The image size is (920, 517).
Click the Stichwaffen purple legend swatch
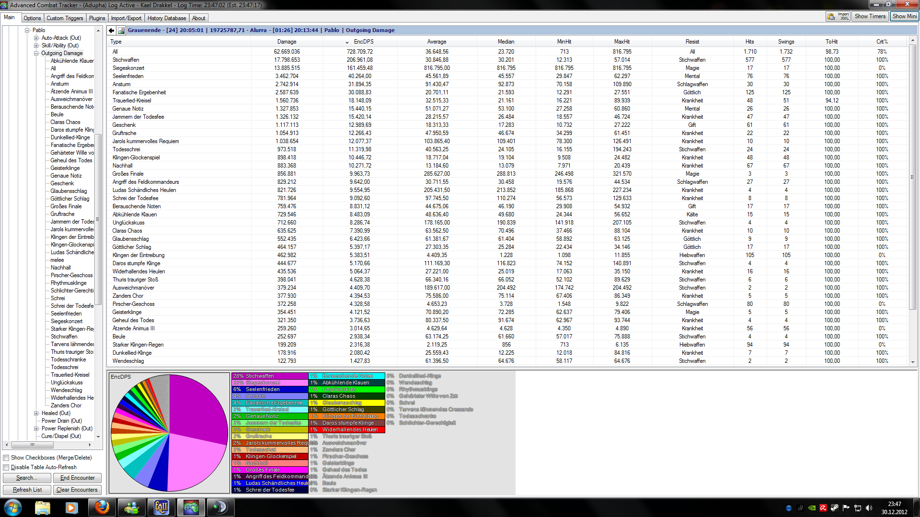click(270, 376)
